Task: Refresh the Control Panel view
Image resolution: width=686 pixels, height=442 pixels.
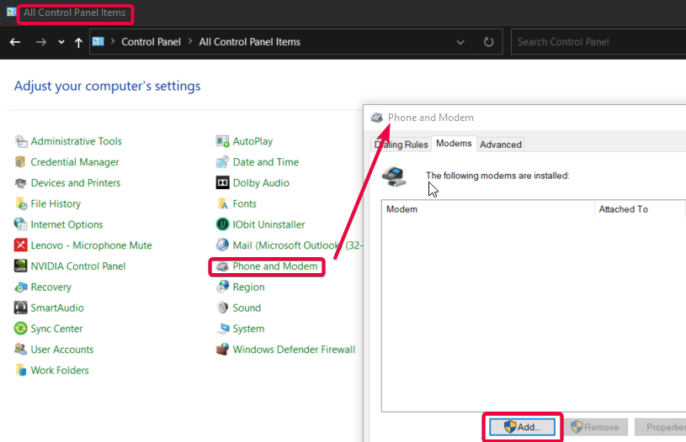Action: [x=488, y=42]
